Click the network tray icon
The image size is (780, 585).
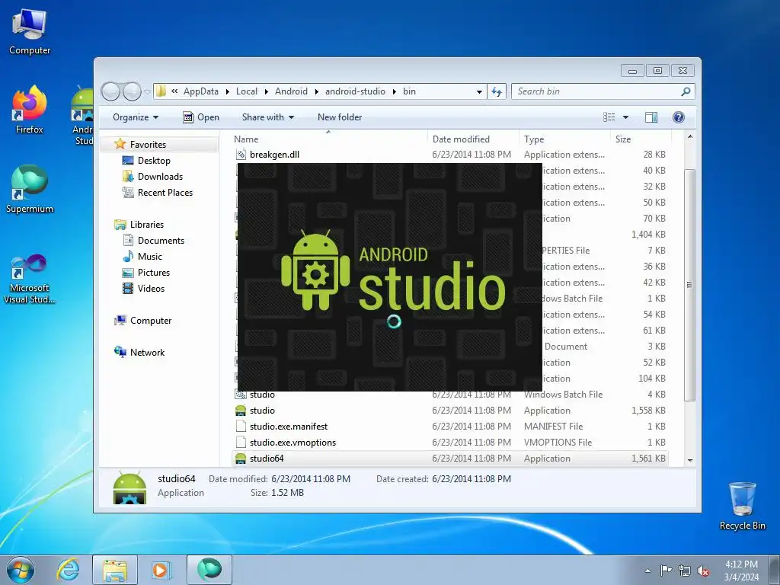point(685,571)
